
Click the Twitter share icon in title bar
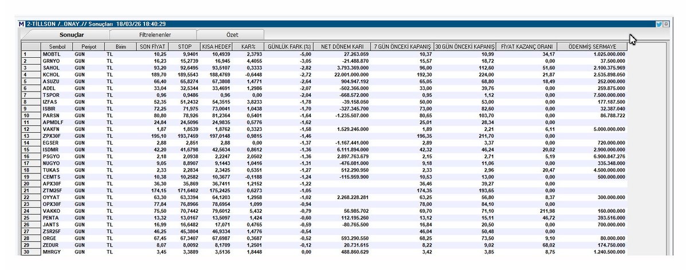(x=659, y=24)
